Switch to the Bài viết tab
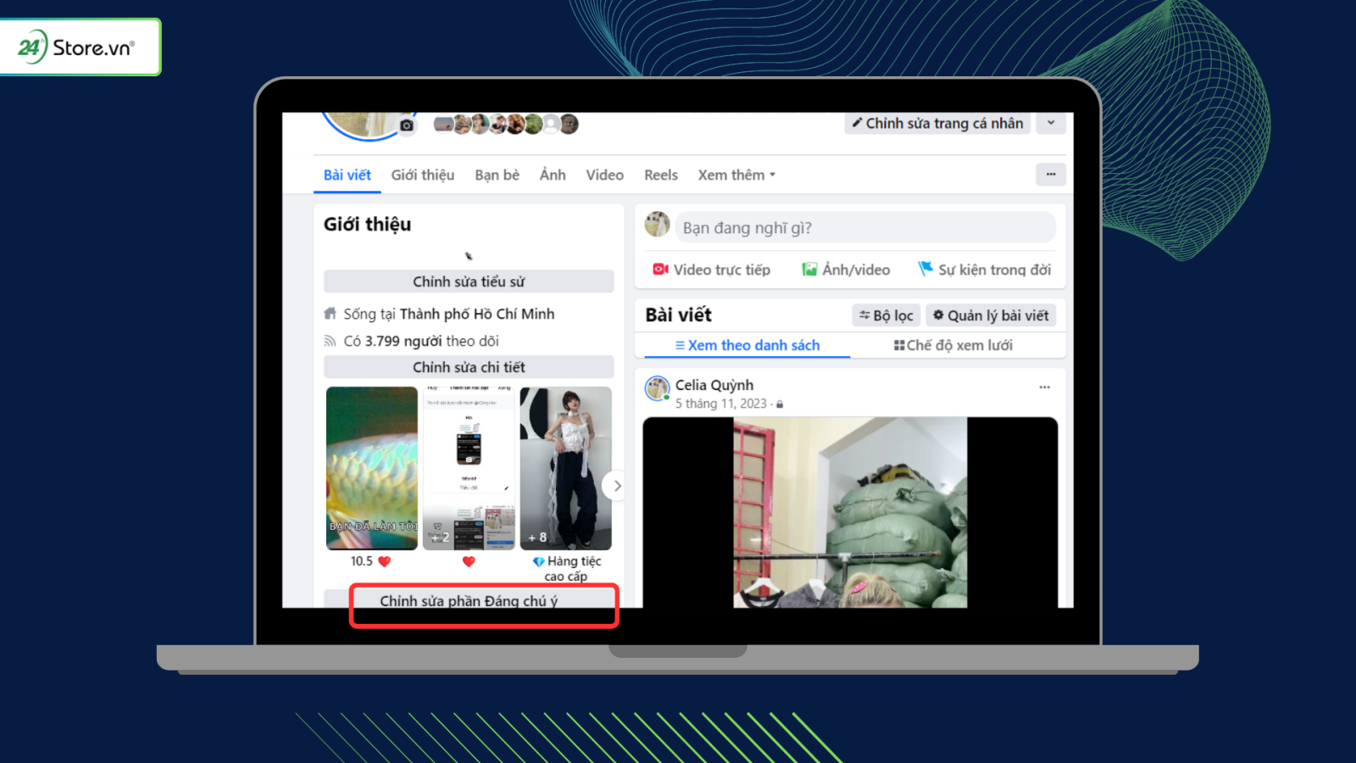The height and width of the screenshot is (763, 1356). pyautogui.click(x=347, y=175)
